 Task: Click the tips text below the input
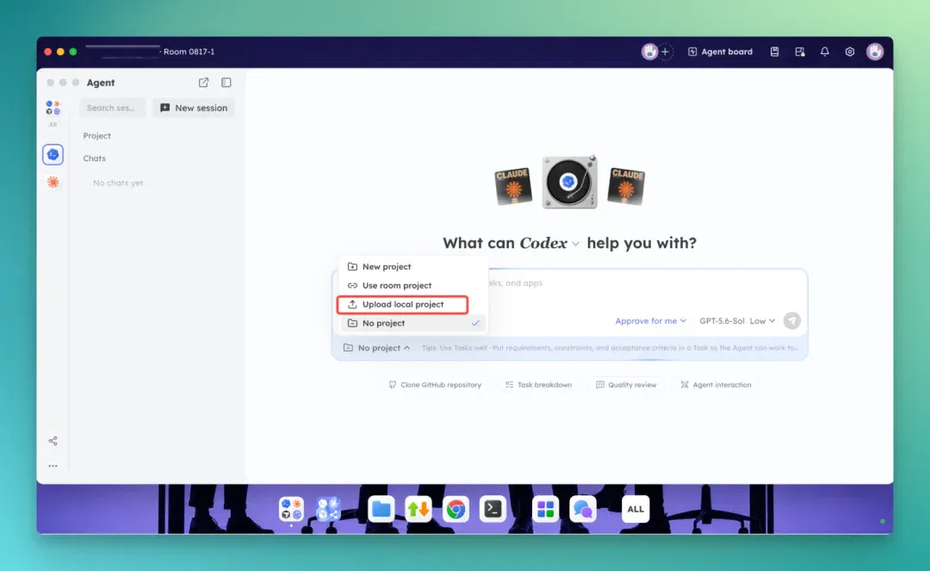pyautogui.click(x=610, y=347)
